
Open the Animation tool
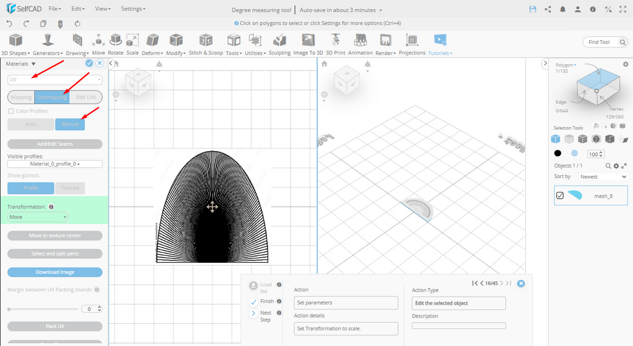pos(360,44)
